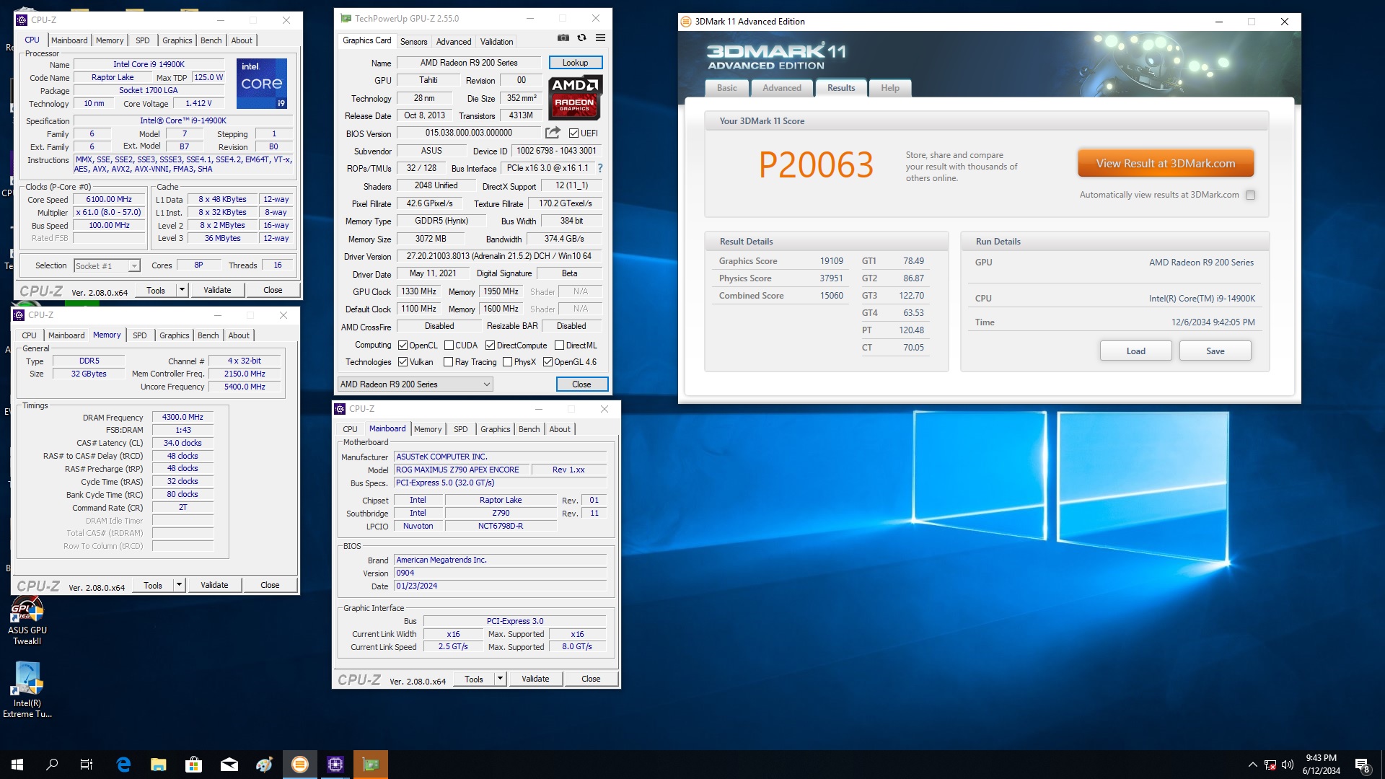Click the P20063 score text
The image size is (1385, 779).
[x=816, y=165]
